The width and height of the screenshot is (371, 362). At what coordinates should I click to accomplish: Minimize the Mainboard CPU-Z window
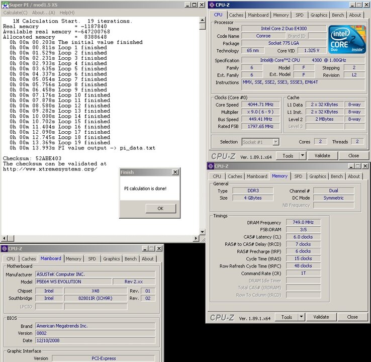click(145, 249)
